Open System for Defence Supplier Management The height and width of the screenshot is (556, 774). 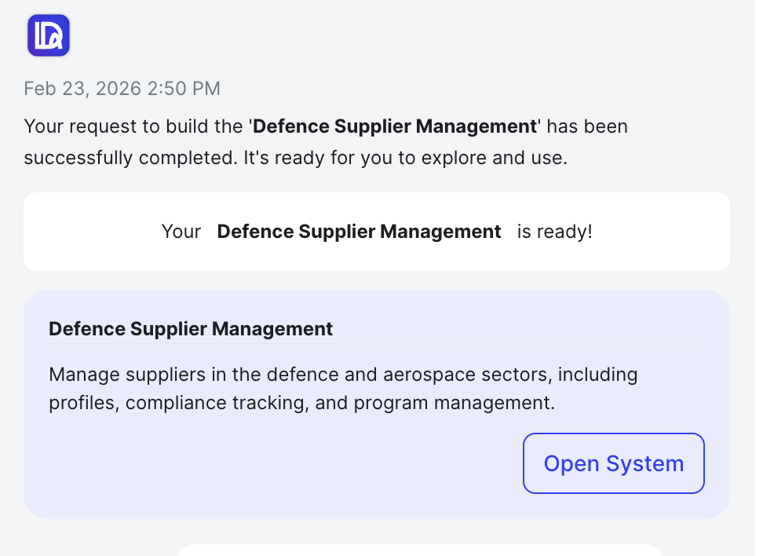(613, 463)
